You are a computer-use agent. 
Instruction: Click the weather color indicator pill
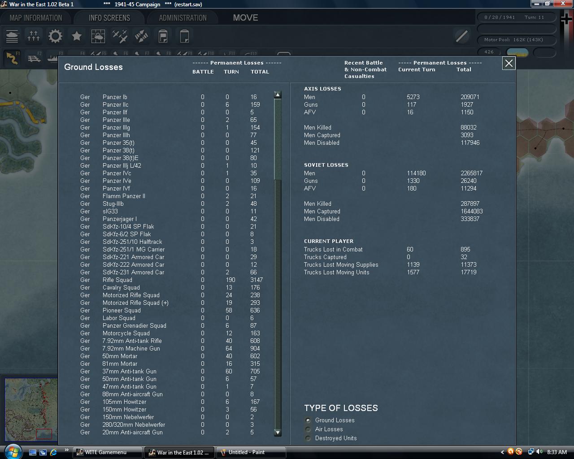coord(517,52)
